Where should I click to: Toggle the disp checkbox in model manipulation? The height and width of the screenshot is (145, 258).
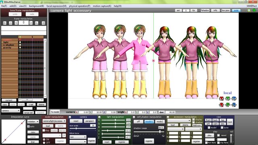(x=44, y=130)
